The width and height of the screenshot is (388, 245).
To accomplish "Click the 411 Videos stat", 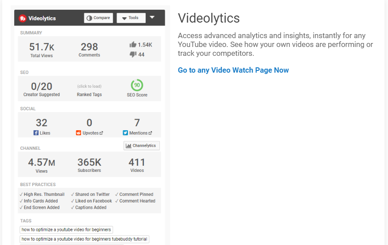I will pyautogui.click(x=137, y=165).
